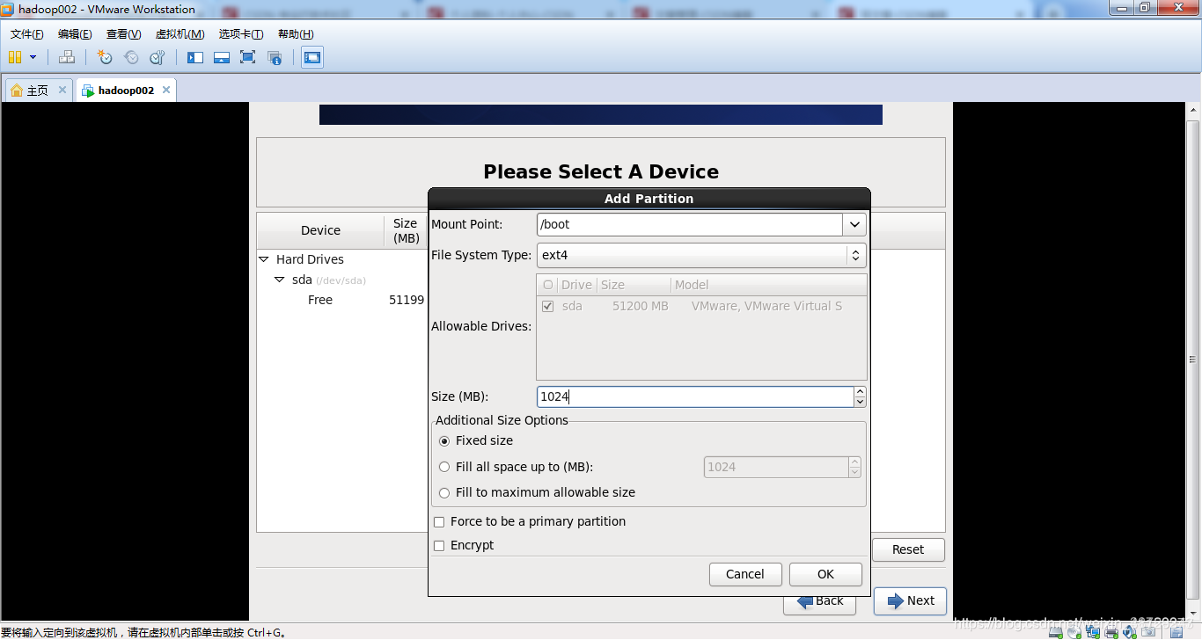Image resolution: width=1202 pixels, height=640 pixels.
Task: Toggle the sda drive checkbox
Action: pos(548,306)
